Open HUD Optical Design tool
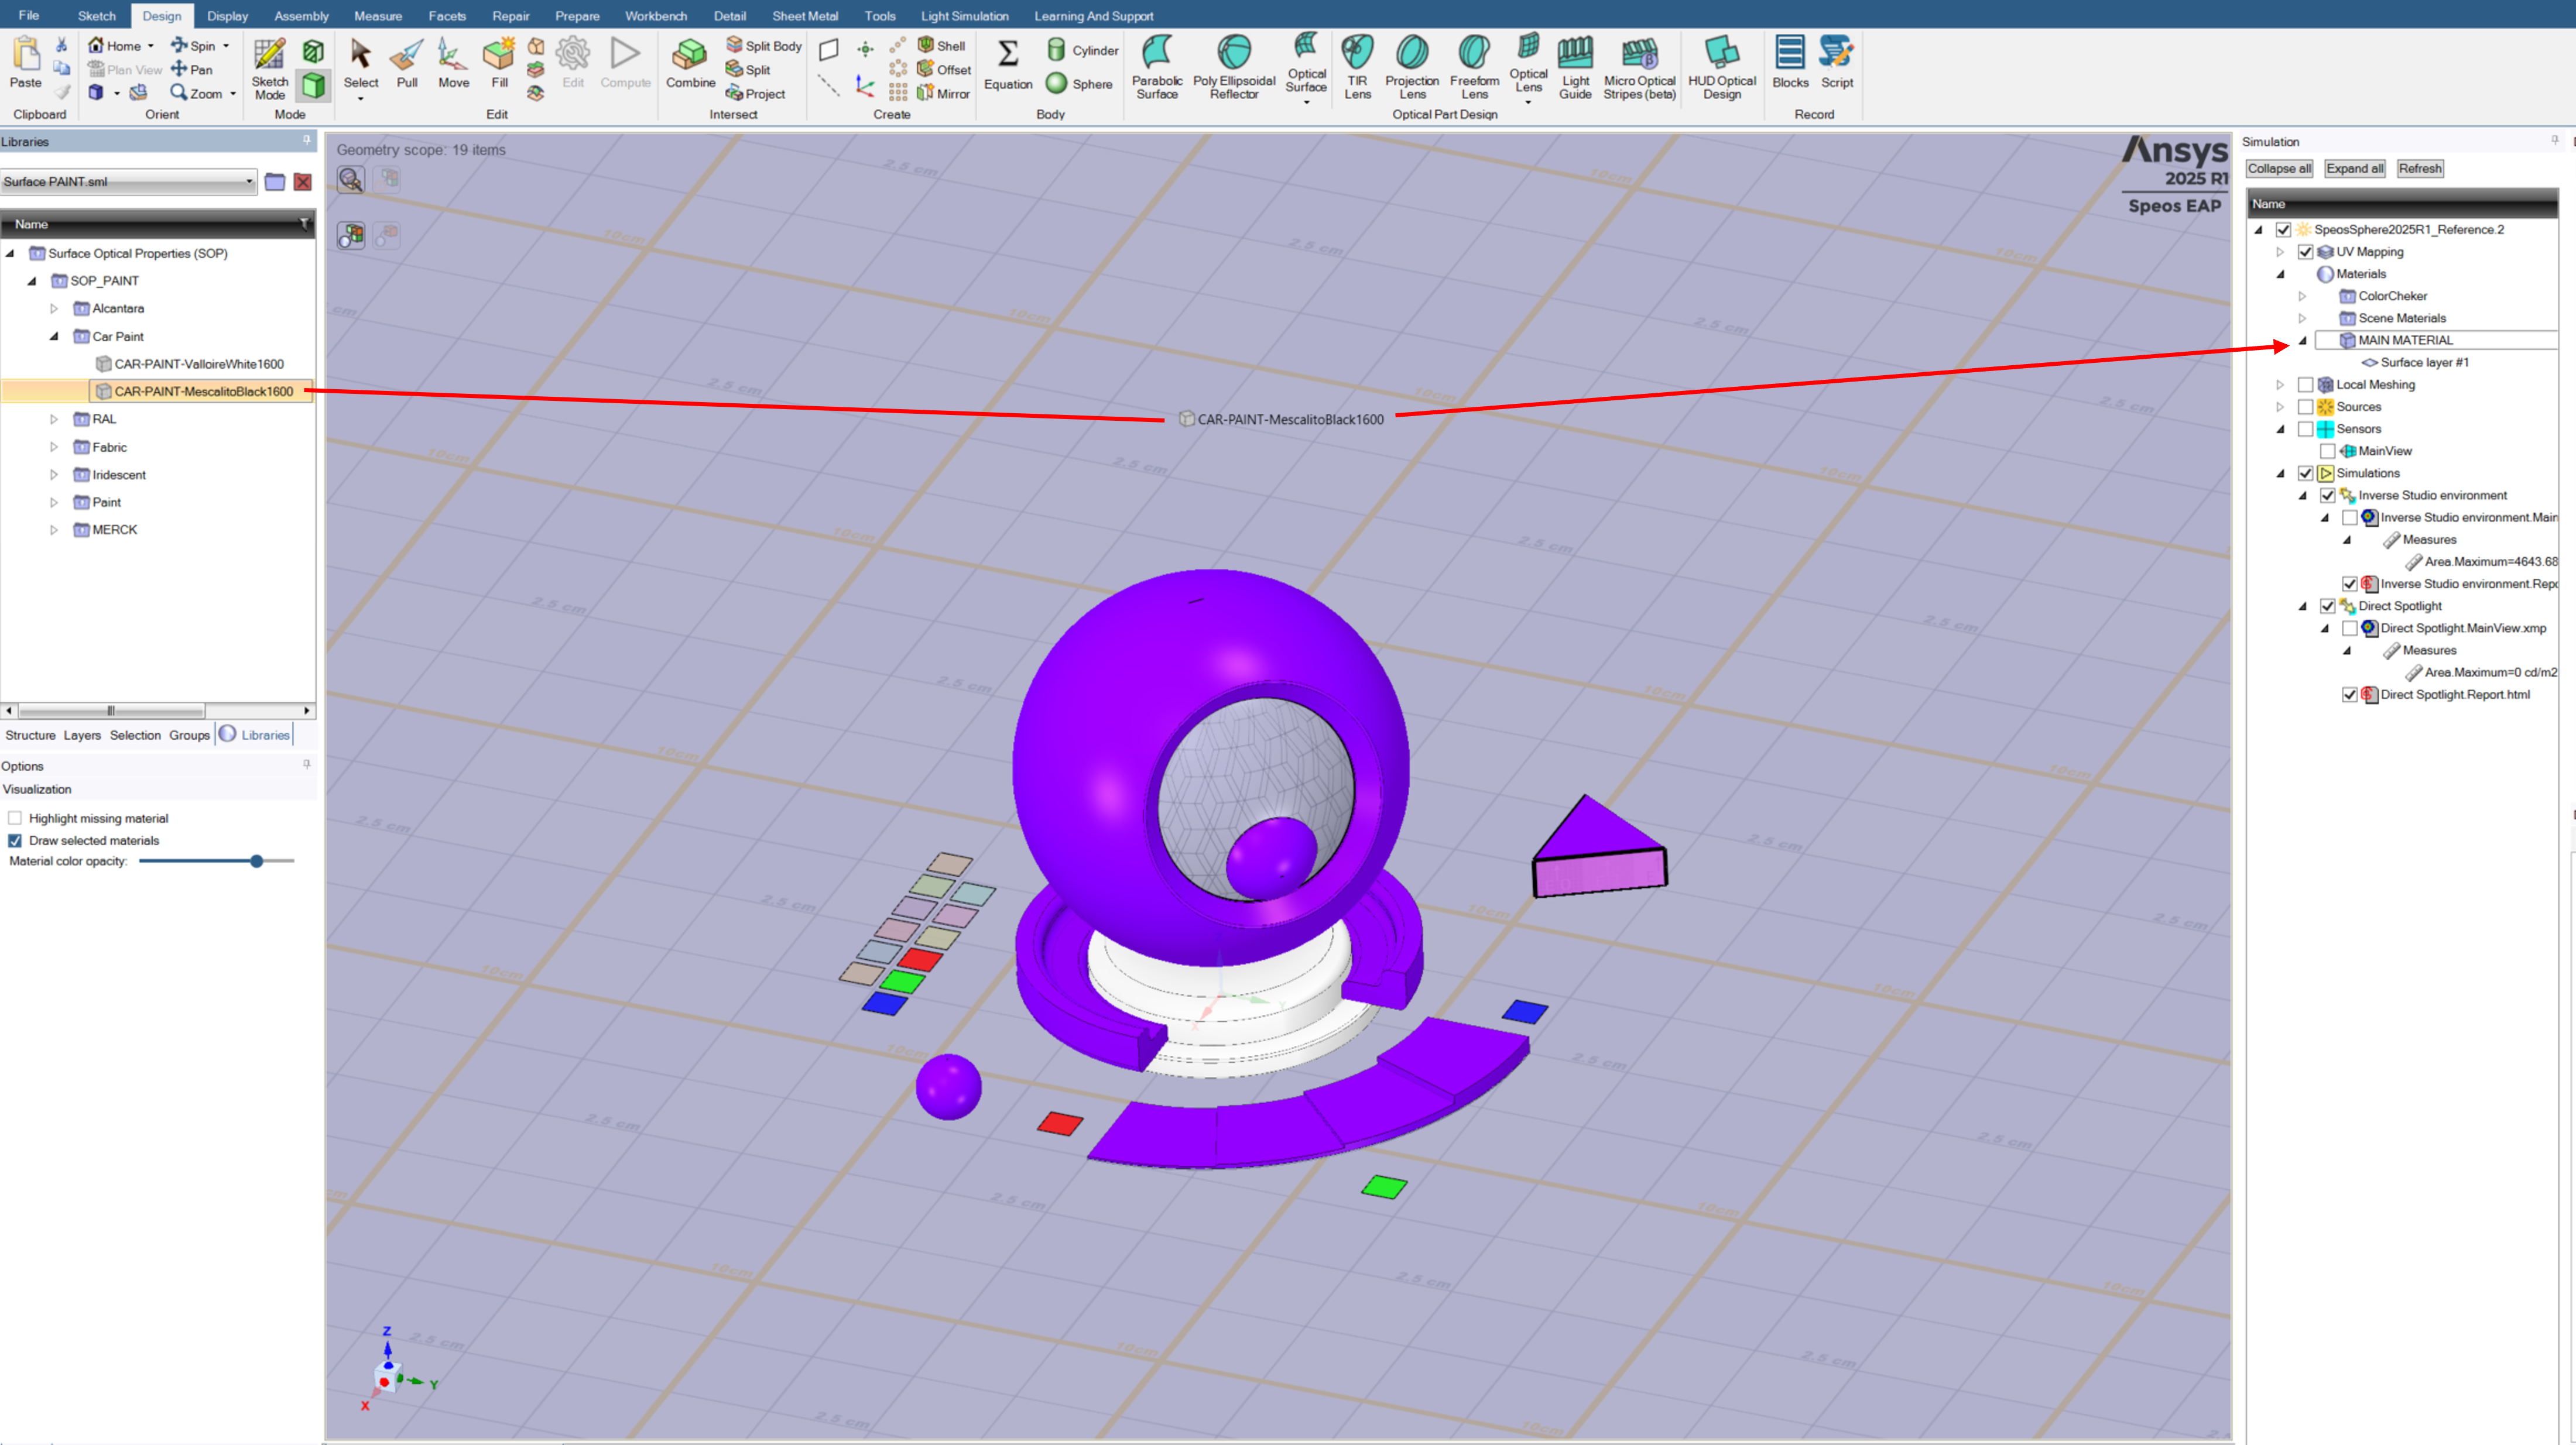 pyautogui.click(x=1721, y=67)
